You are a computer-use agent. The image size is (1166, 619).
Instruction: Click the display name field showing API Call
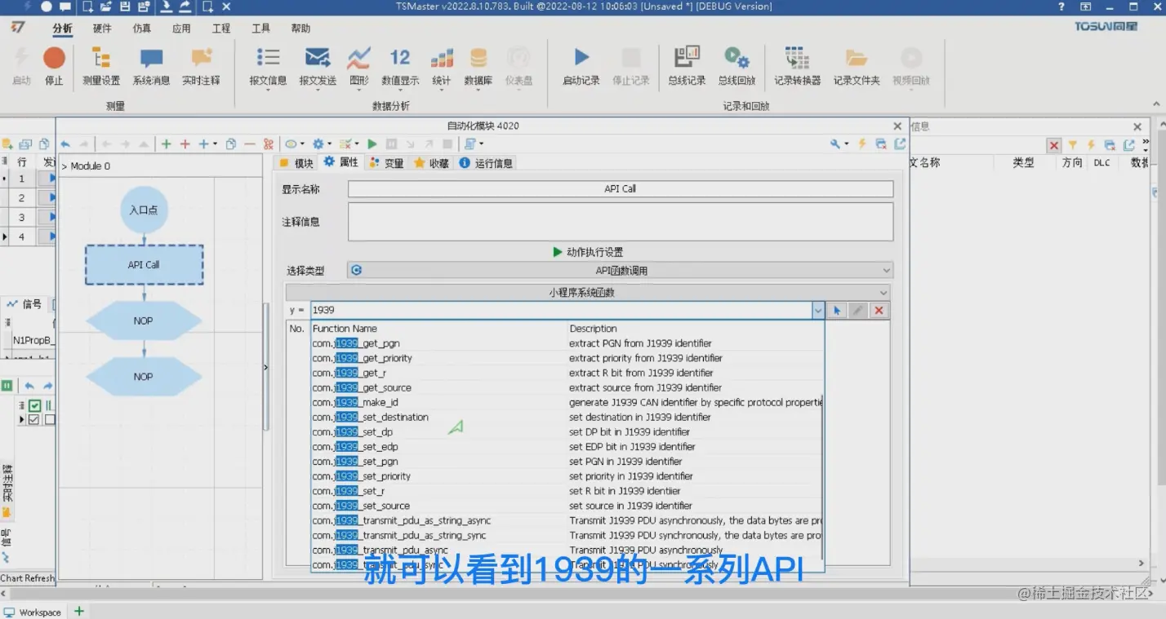621,188
